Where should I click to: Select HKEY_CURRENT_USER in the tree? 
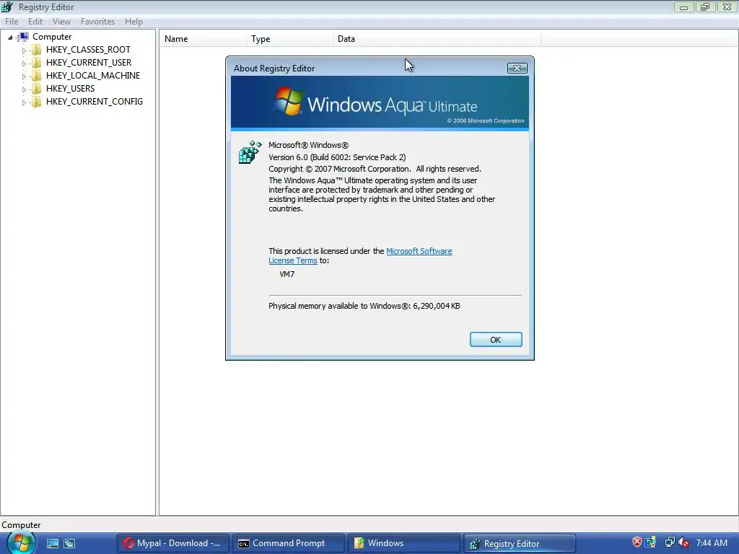pyautogui.click(x=89, y=63)
